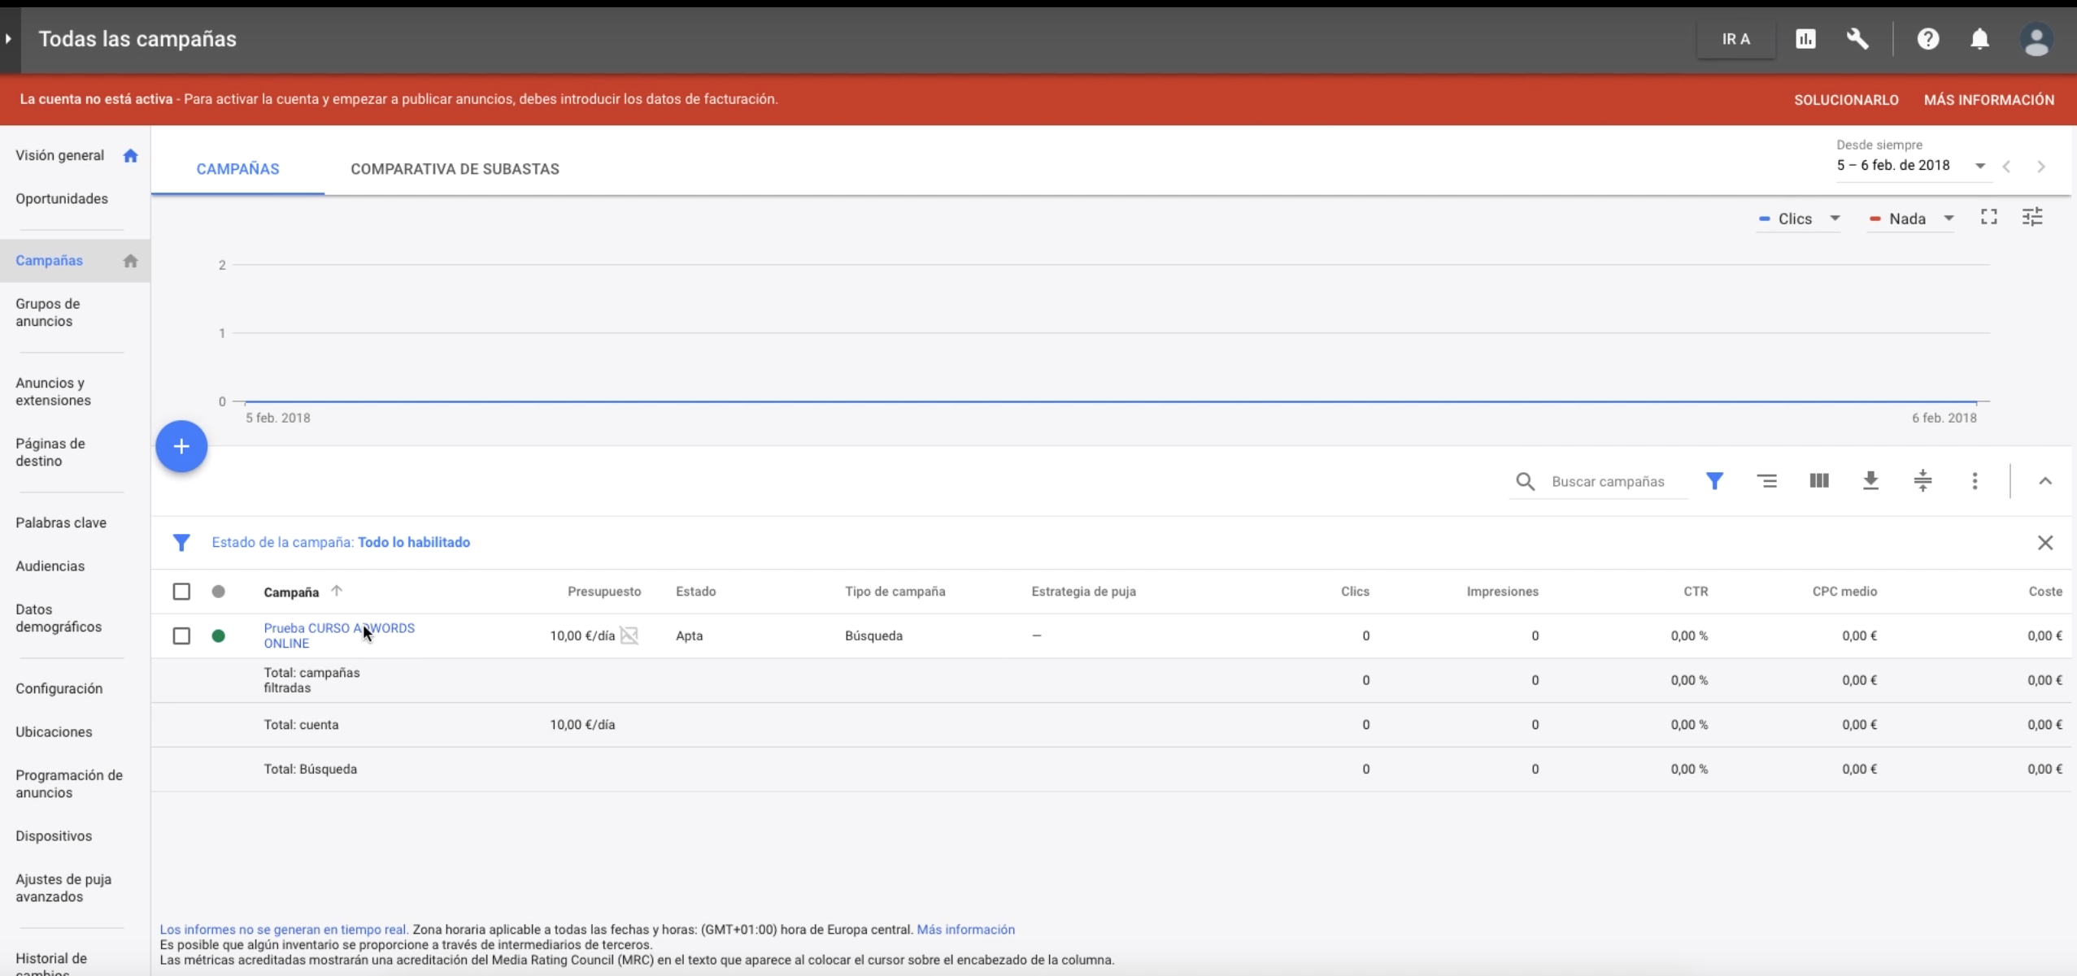Click the SOLUCIONARLO button in red banner

pos(1846,100)
